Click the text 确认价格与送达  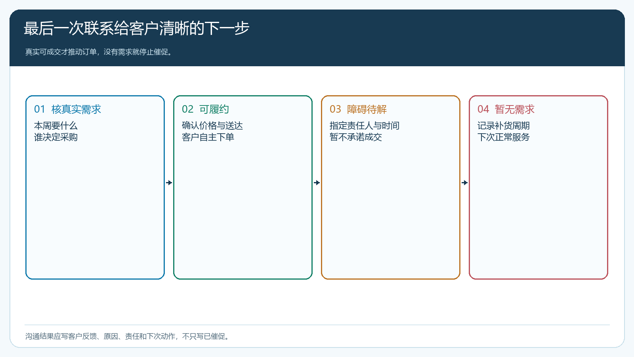212,126
